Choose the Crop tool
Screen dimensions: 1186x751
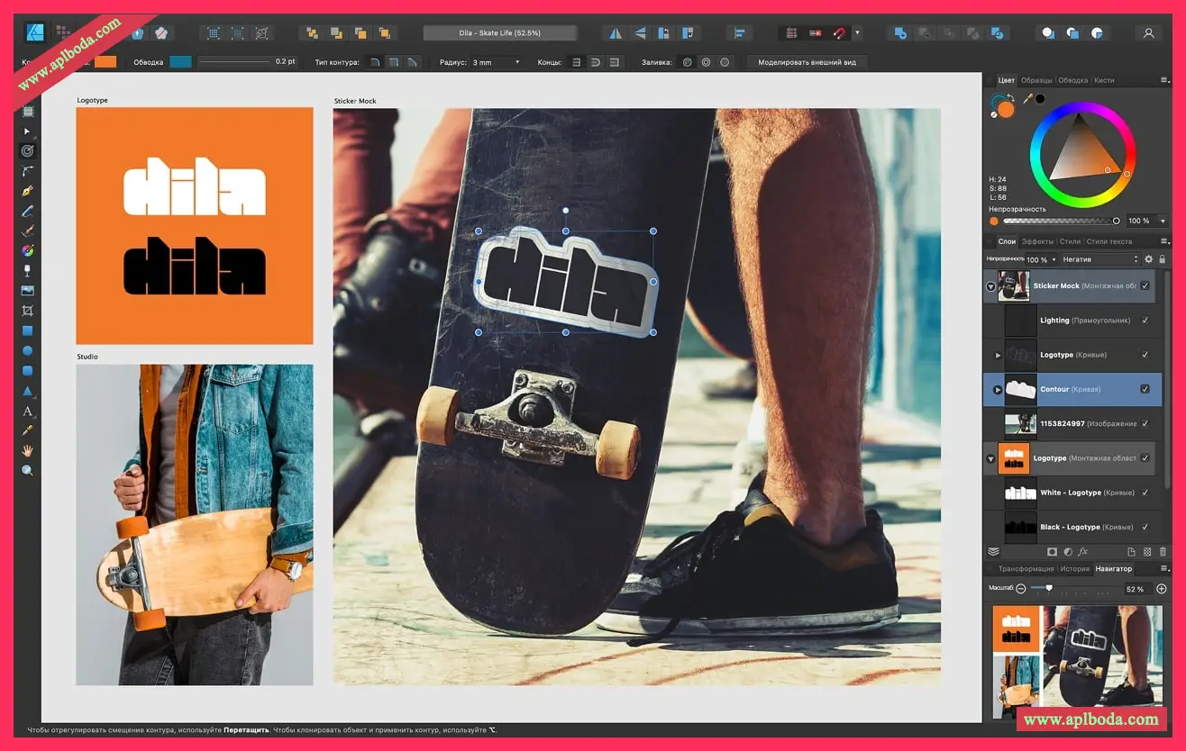coord(28,311)
